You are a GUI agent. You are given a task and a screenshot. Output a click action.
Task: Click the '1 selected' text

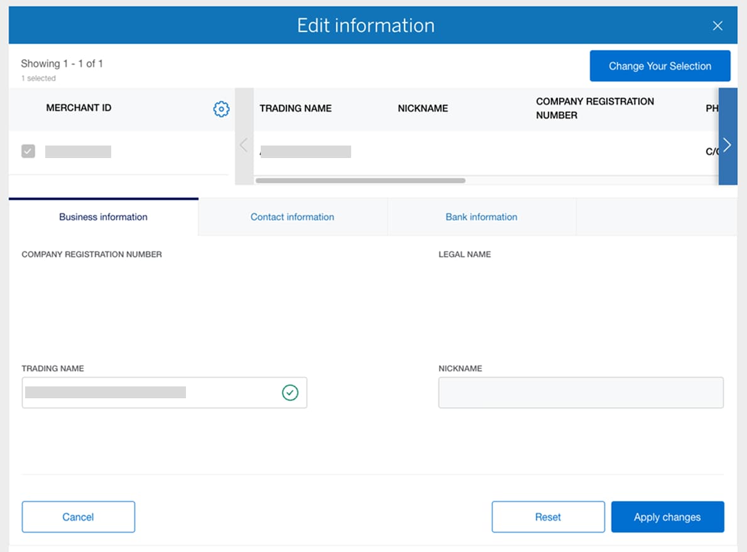[x=38, y=78]
